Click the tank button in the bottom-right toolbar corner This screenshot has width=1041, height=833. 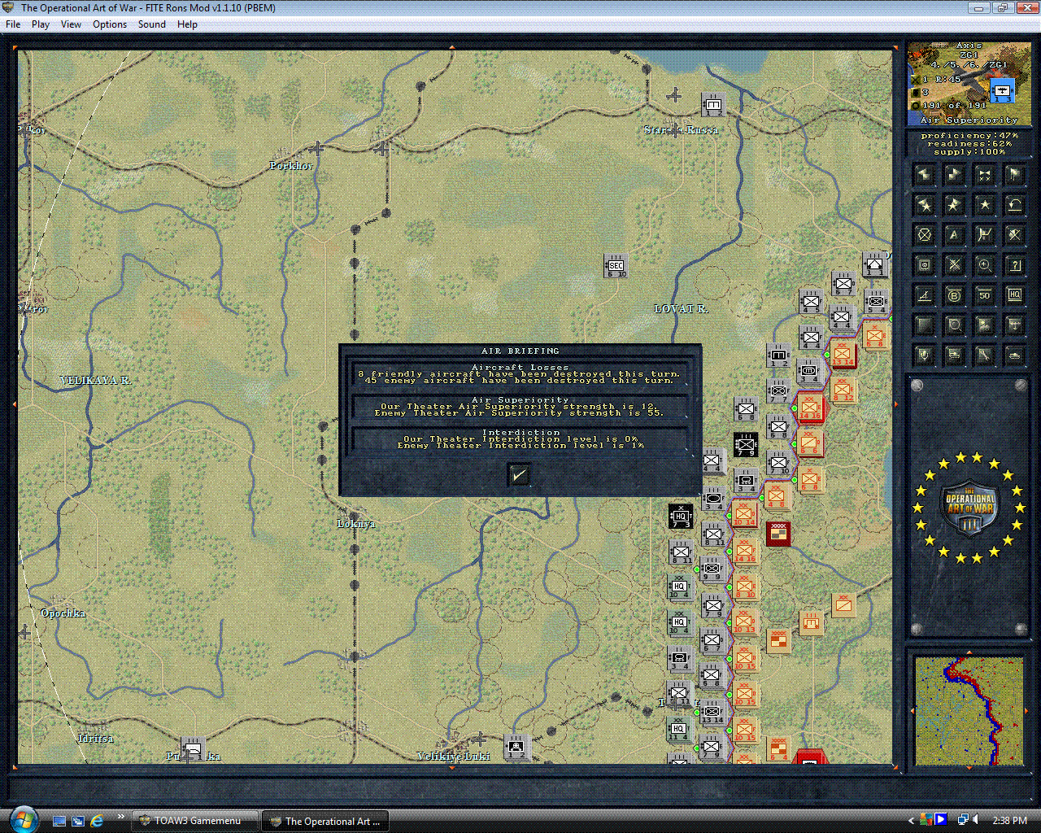pos(1014,355)
